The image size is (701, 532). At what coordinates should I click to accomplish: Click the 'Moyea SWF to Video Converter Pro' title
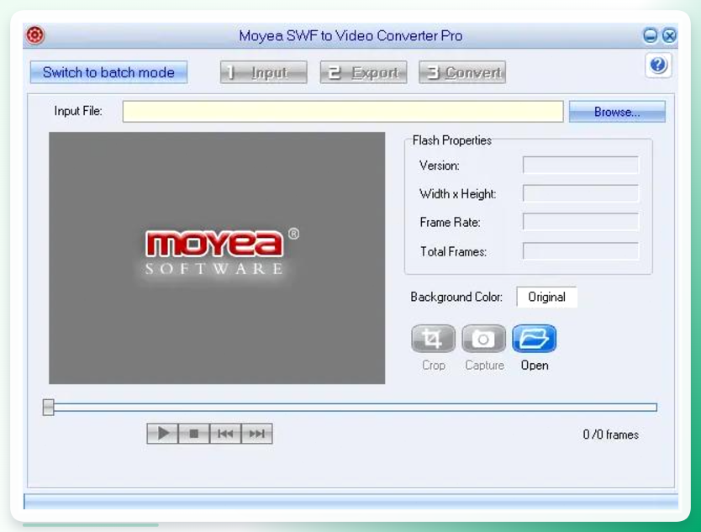click(x=350, y=35)
